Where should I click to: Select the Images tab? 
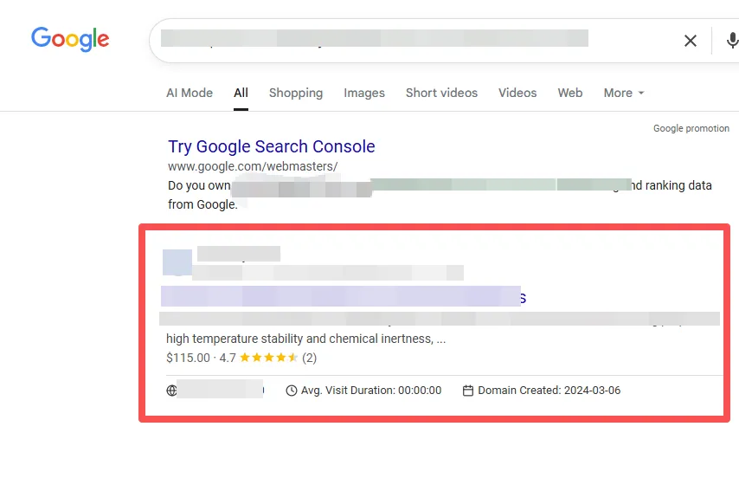(x=364, y=93)
